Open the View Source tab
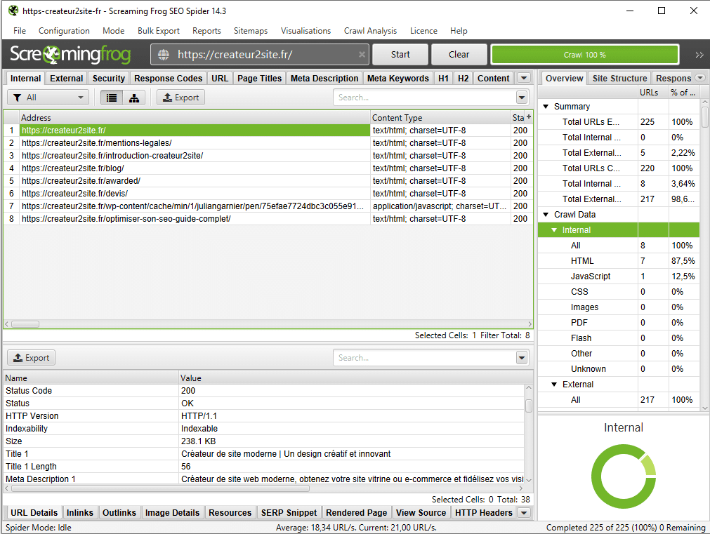Image resolution: width=710 pixels, height=534 pixels. click(421, 513)
